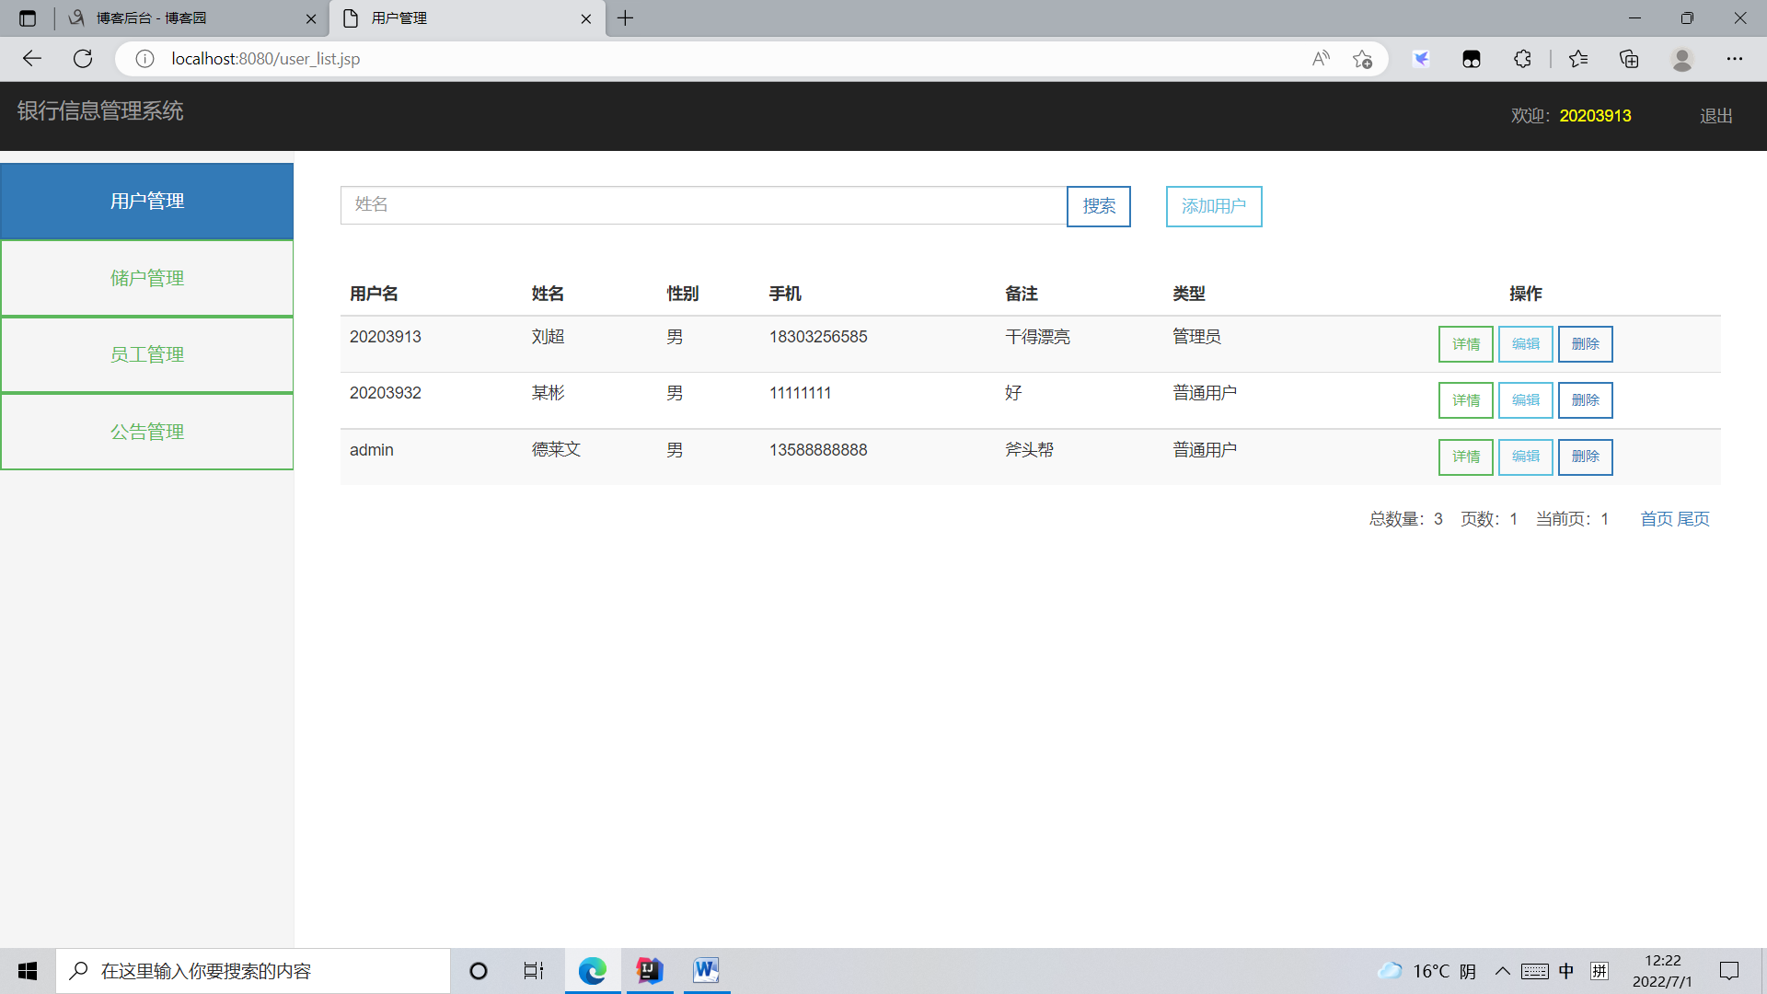Open Edge settings and more menu

pyautogui.click(x=1735, y=59)
